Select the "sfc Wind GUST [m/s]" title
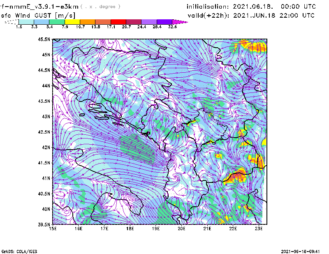The image size is (329, 254). pyautogui.click(x=38, y=16)
